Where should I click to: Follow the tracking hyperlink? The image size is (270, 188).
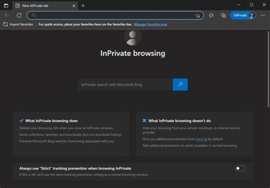coord(201,139)
